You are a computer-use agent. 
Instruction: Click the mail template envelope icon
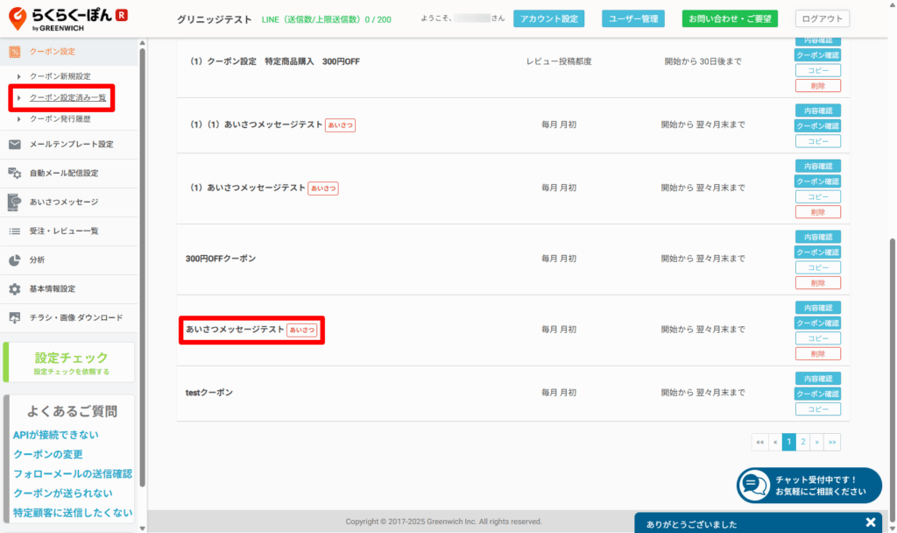pyautogui.click(x=14, y=145)
